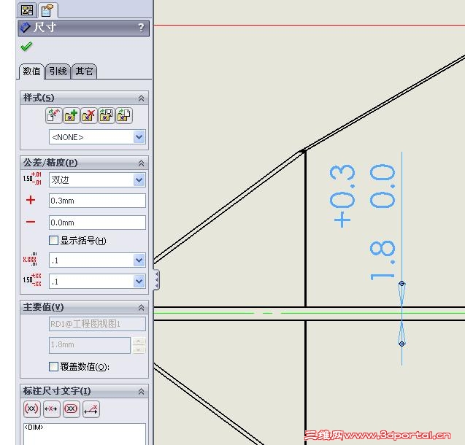Center dimension text icon
465x445 pixels.
click(51, 409)
